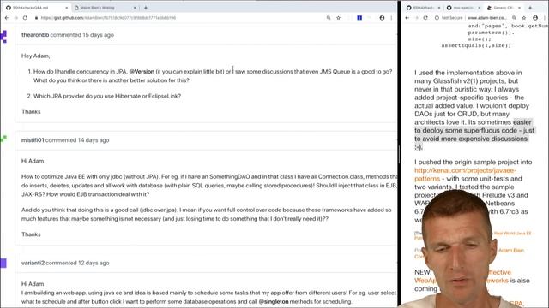Go back in left browser window
Viewport: 549px width, 308px height.
7,18
